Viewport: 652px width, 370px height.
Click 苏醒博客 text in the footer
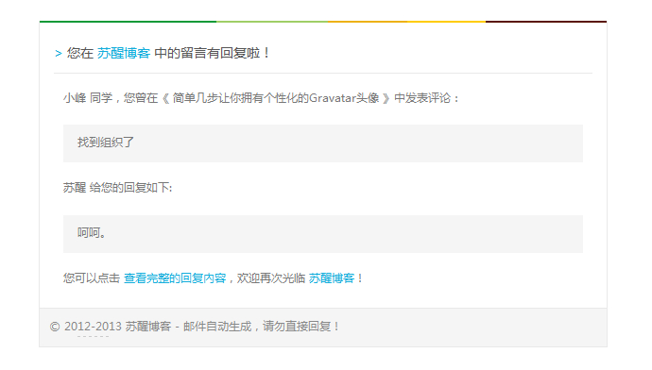point(148,327)
